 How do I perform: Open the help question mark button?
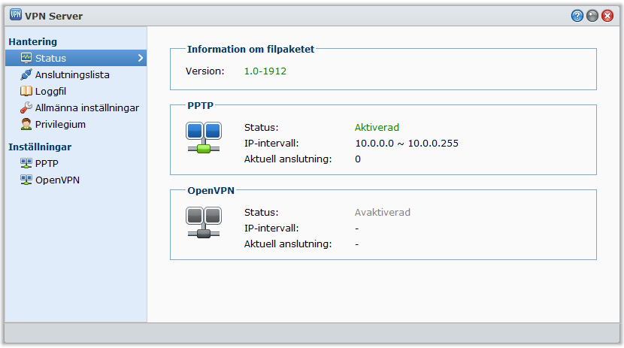577,16
